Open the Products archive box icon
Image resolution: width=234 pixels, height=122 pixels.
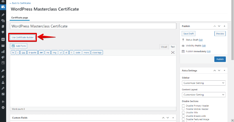[x=3, y=46]
